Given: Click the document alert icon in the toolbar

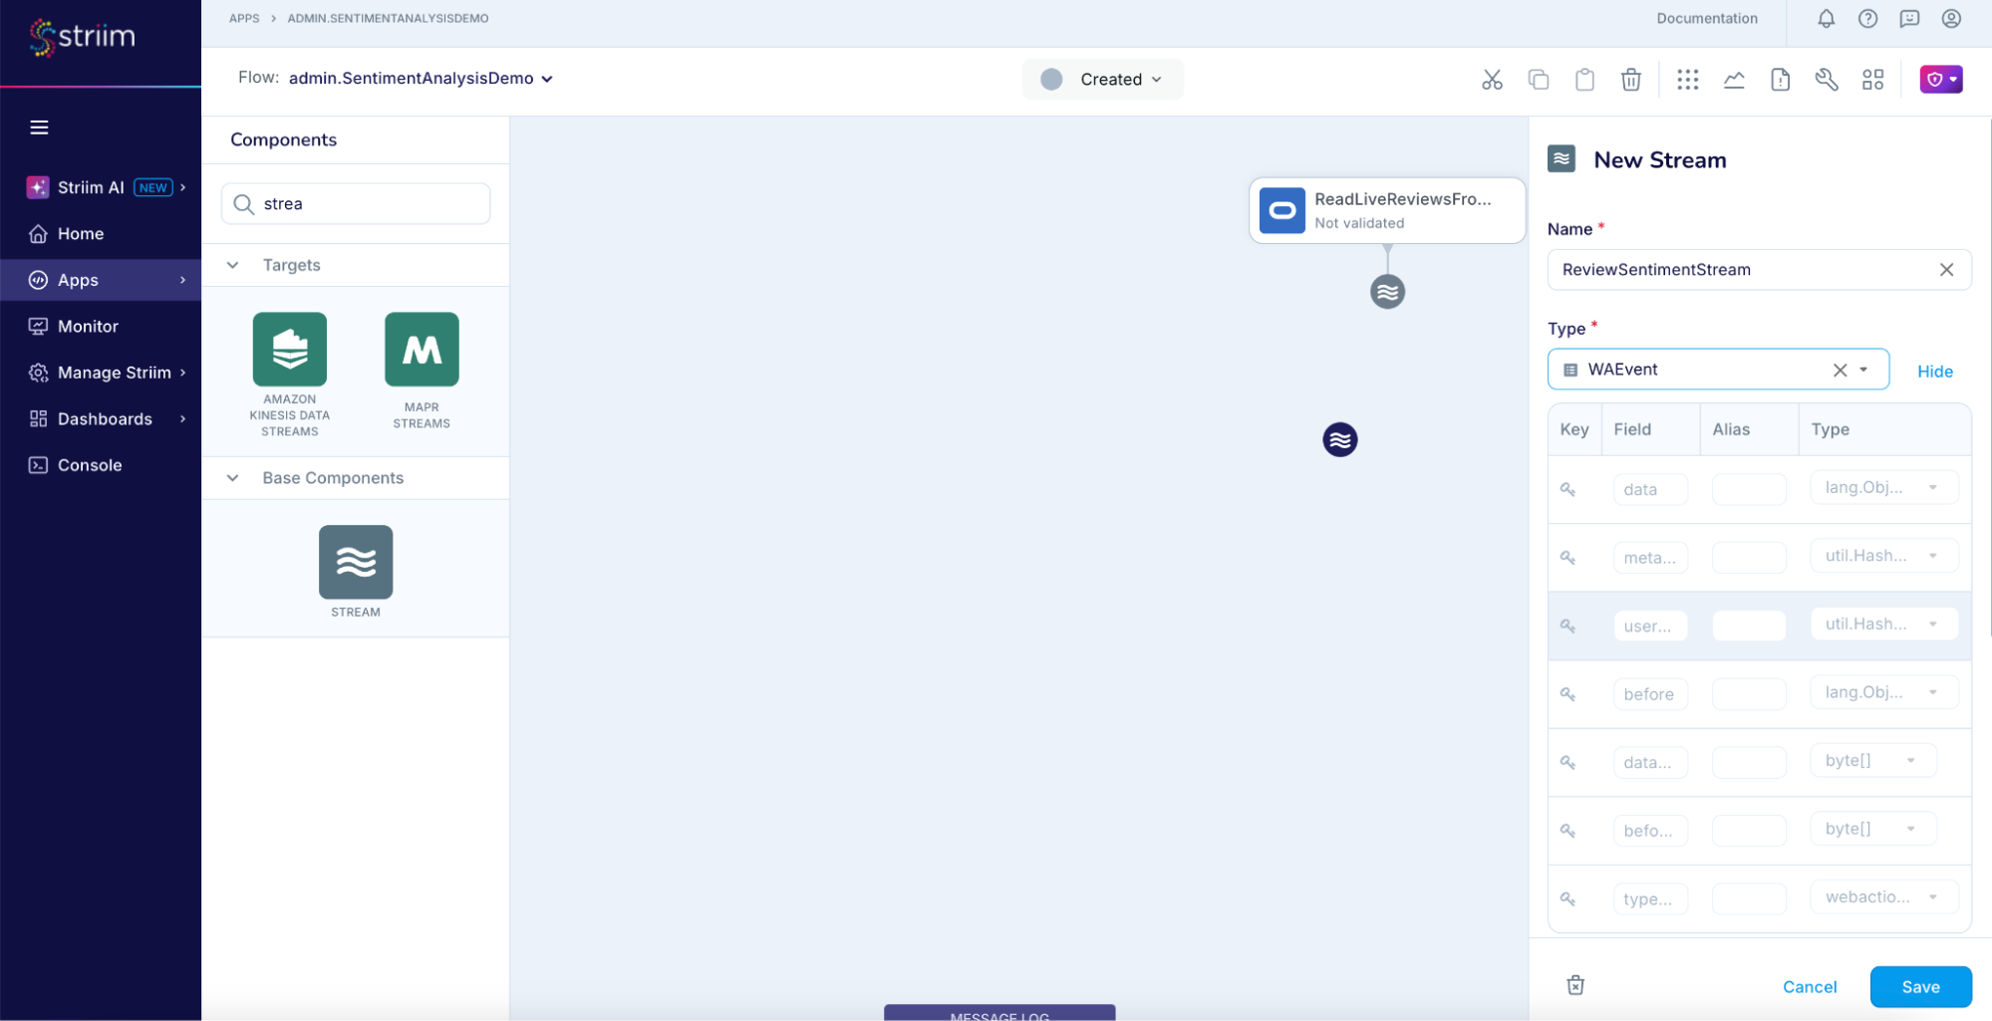Looking at the screenshot, I should point(1780,80).
